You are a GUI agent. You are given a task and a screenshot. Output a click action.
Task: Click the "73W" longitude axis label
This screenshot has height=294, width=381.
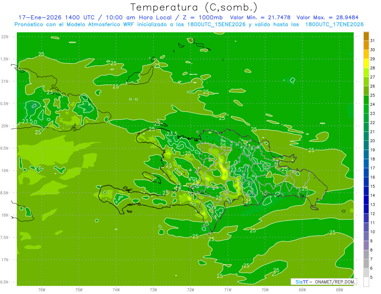[x=153, y=290]
